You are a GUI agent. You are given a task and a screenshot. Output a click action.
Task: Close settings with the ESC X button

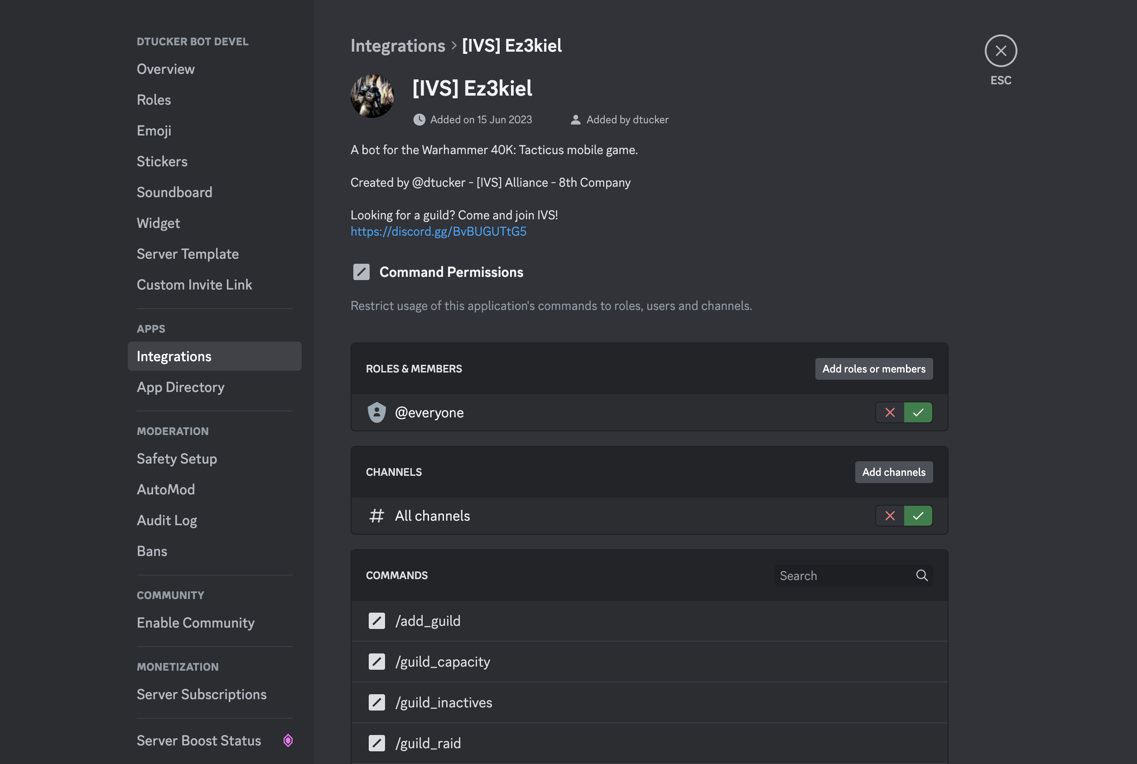click(1001, 51)
